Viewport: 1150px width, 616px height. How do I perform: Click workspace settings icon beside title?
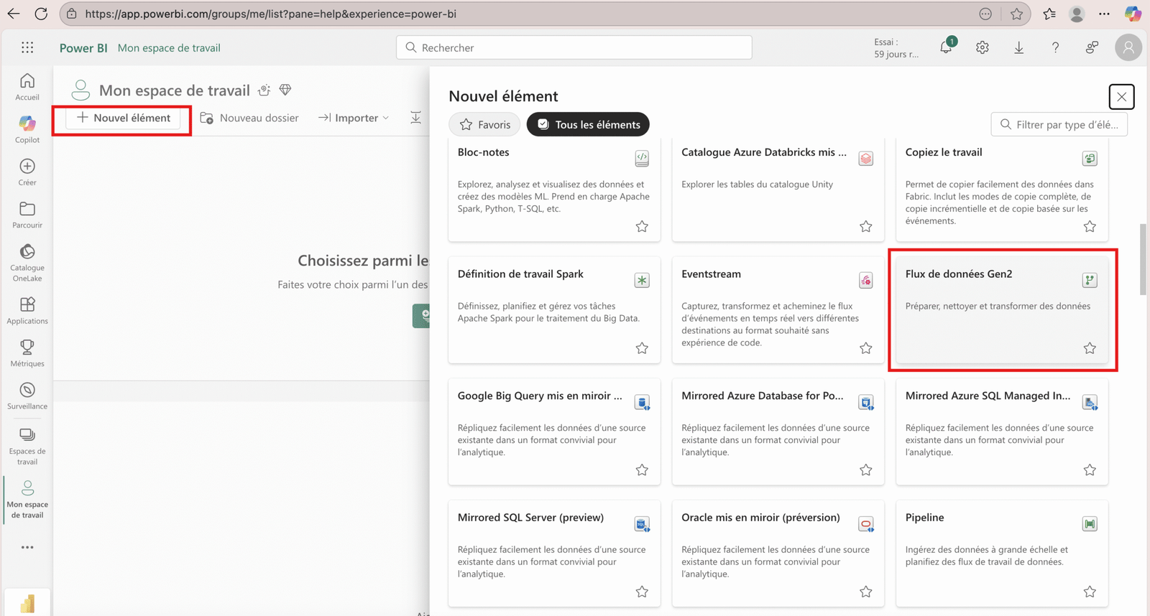click(264, 90)
